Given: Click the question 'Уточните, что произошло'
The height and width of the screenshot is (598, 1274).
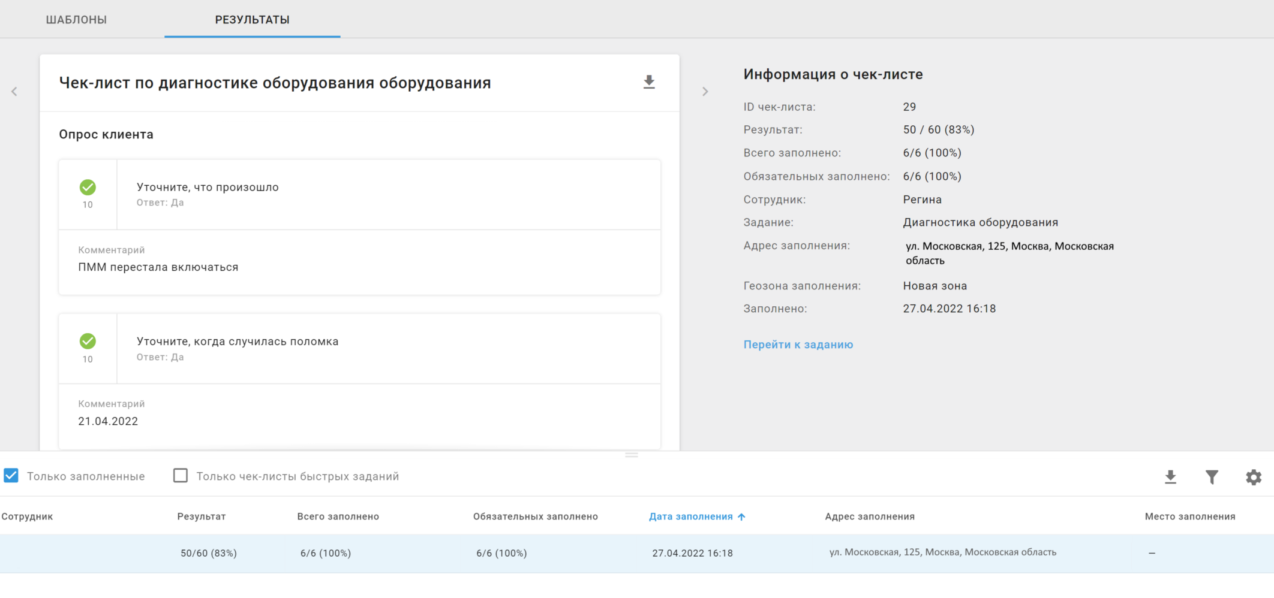Looking at the screenshot, I should coord(208,188).
